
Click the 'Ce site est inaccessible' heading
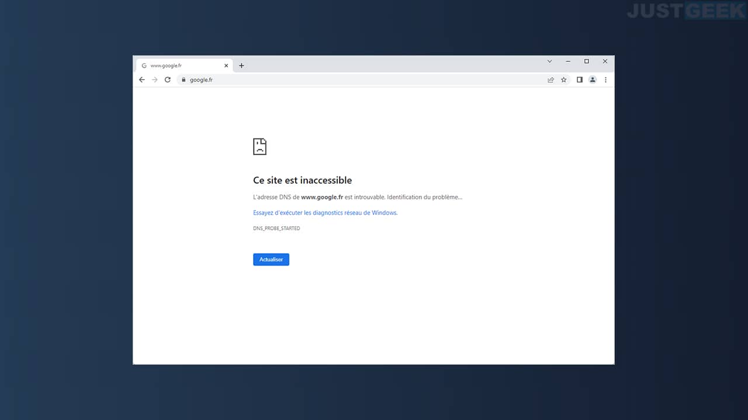coord(302,180)
